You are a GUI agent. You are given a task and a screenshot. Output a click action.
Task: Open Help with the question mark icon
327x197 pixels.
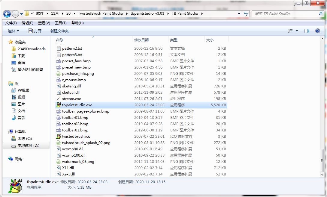(318, 31)
